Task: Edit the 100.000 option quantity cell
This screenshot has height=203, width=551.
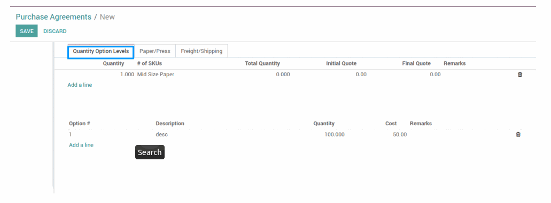Action: pos(335,134)
